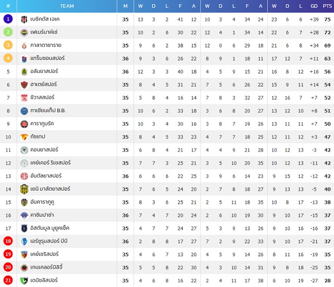Screen dimensions: 334x287
Task: Click the Alanyaspor crest in row 5
Action: coord(24,72)
